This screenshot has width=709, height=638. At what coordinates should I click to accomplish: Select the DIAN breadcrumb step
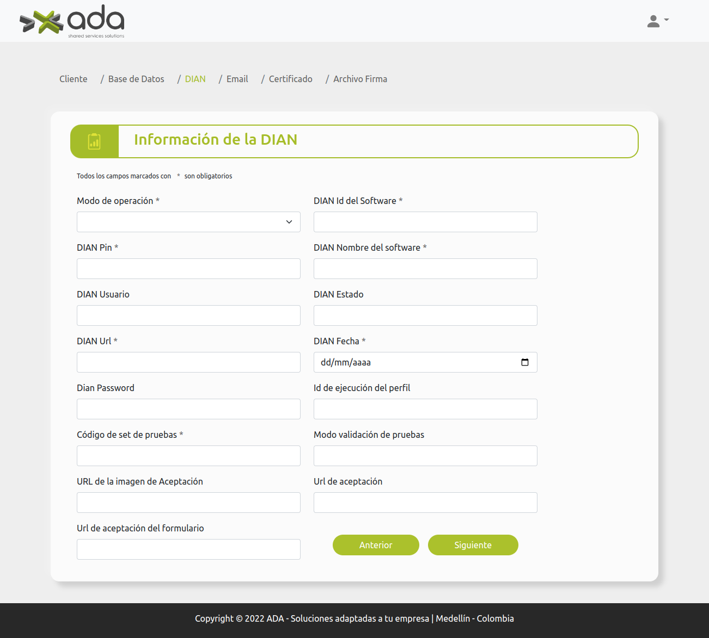tap(195, 79)
